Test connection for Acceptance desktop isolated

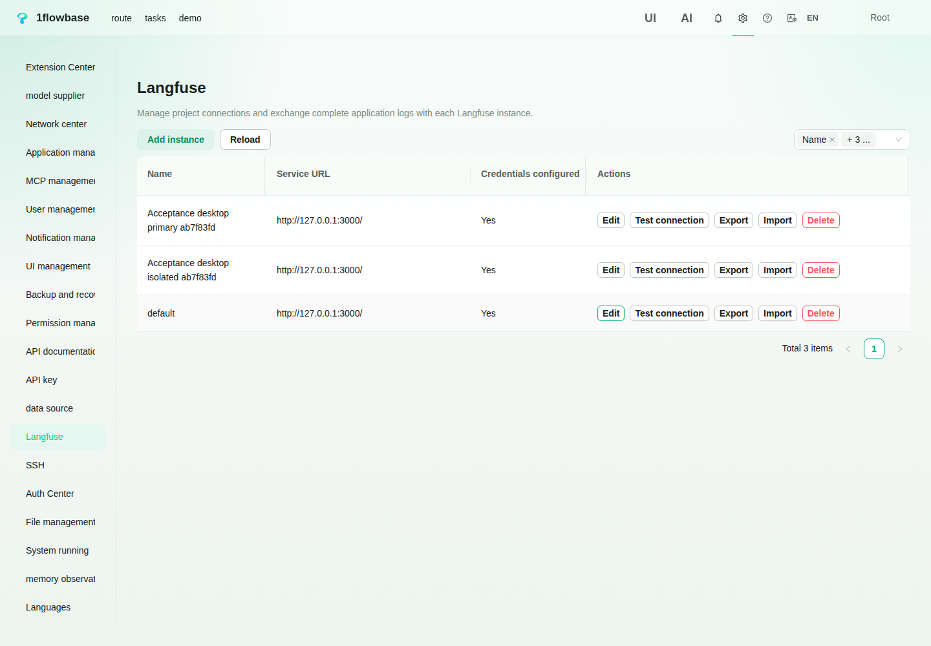(669, 270)
